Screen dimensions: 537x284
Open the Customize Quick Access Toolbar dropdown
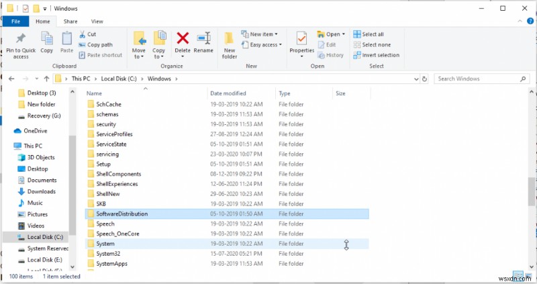click(x=45, y=9)
